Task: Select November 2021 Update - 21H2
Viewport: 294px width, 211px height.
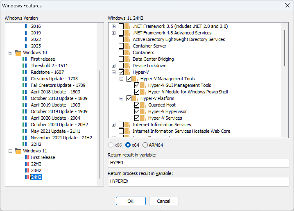Action: pos(61,138)
